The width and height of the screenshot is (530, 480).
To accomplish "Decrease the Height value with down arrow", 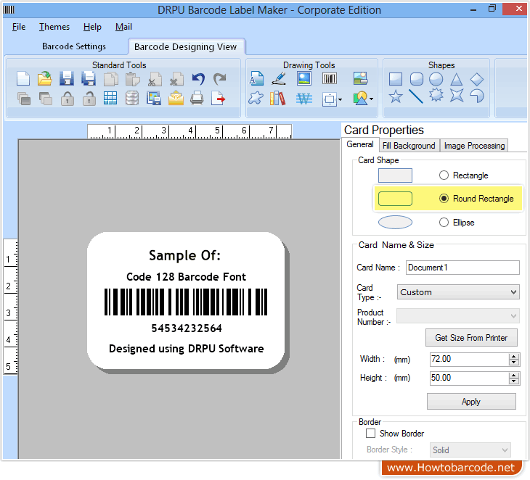I will 514,381.
